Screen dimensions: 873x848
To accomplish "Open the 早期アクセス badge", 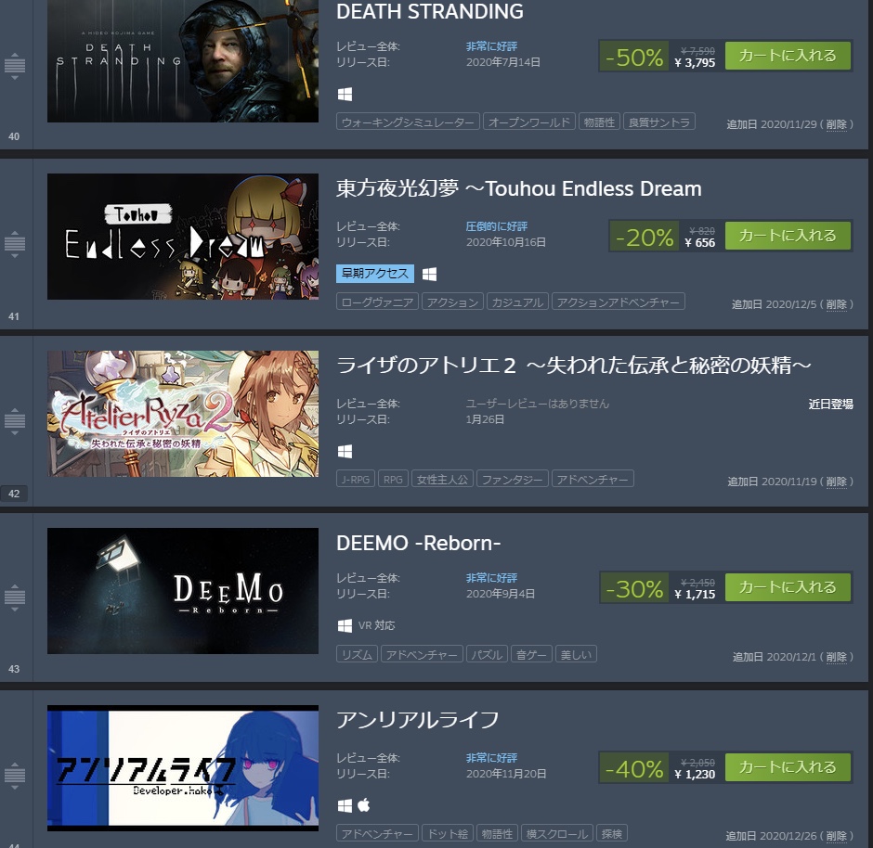I will [375, 273].
